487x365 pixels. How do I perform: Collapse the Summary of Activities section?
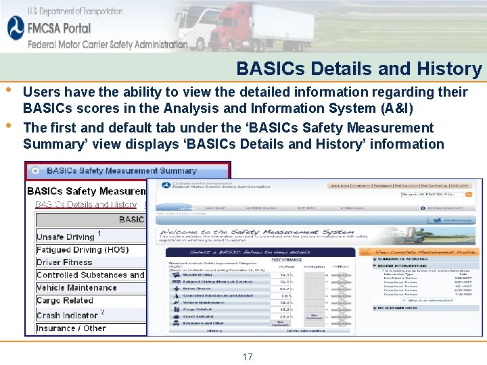375,259
